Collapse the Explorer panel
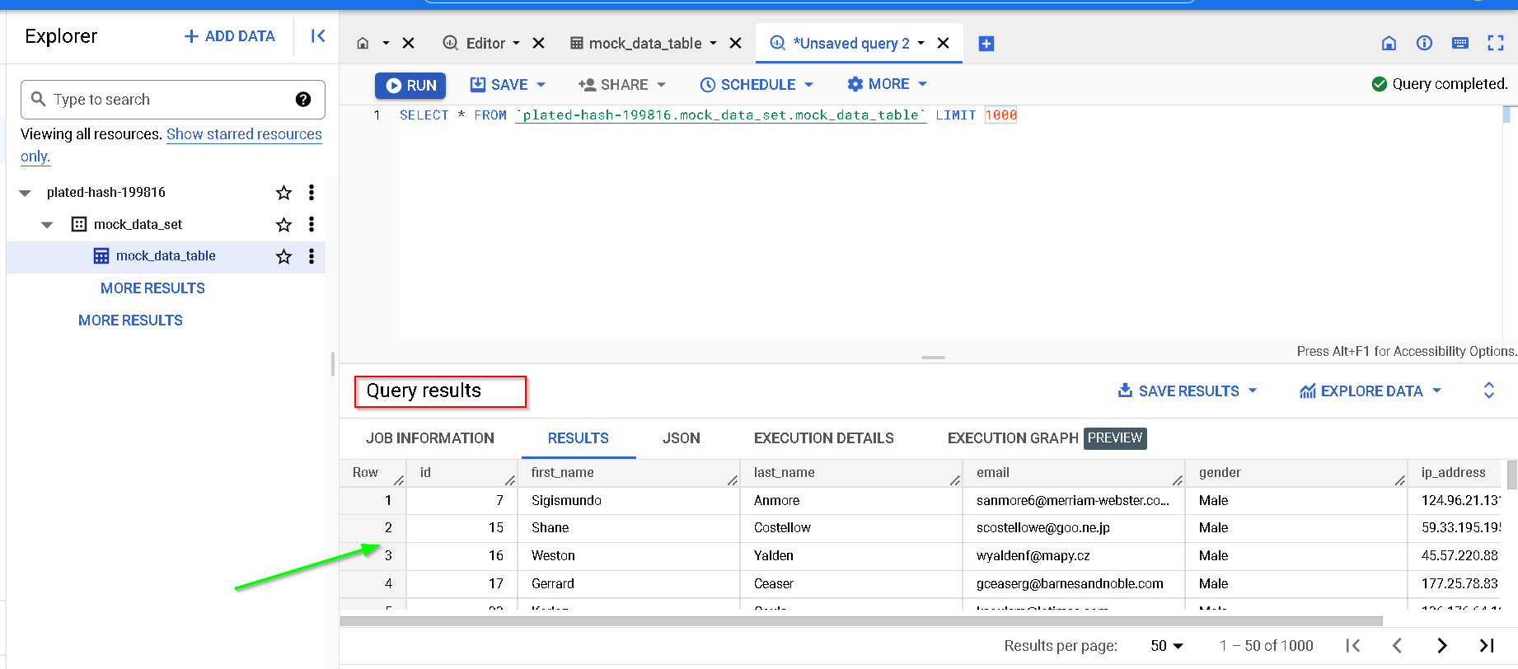 (318, 36)
